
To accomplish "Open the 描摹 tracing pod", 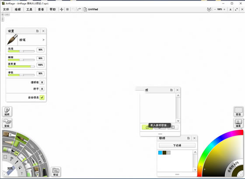I will point(238,123).
